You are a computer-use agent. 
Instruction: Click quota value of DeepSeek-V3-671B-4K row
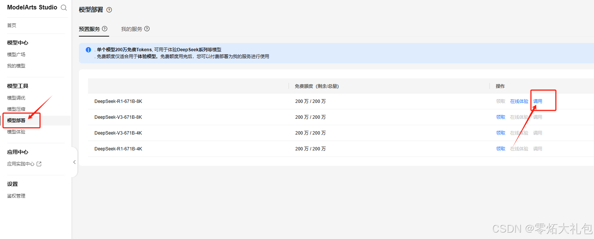(310, 133)
